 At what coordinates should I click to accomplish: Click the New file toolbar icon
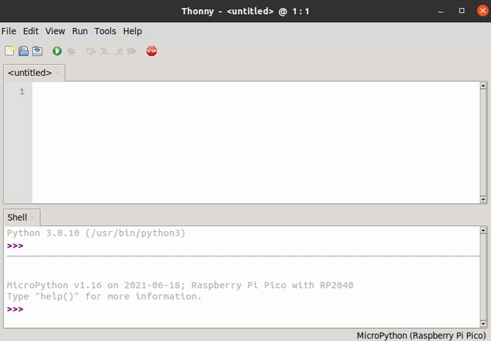pyautogui.click(x=10, y=51)
